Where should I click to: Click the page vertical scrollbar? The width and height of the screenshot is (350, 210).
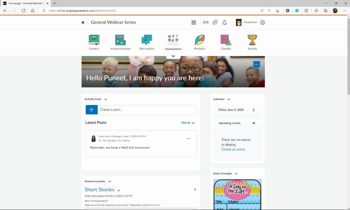click(x=349, y=56)
